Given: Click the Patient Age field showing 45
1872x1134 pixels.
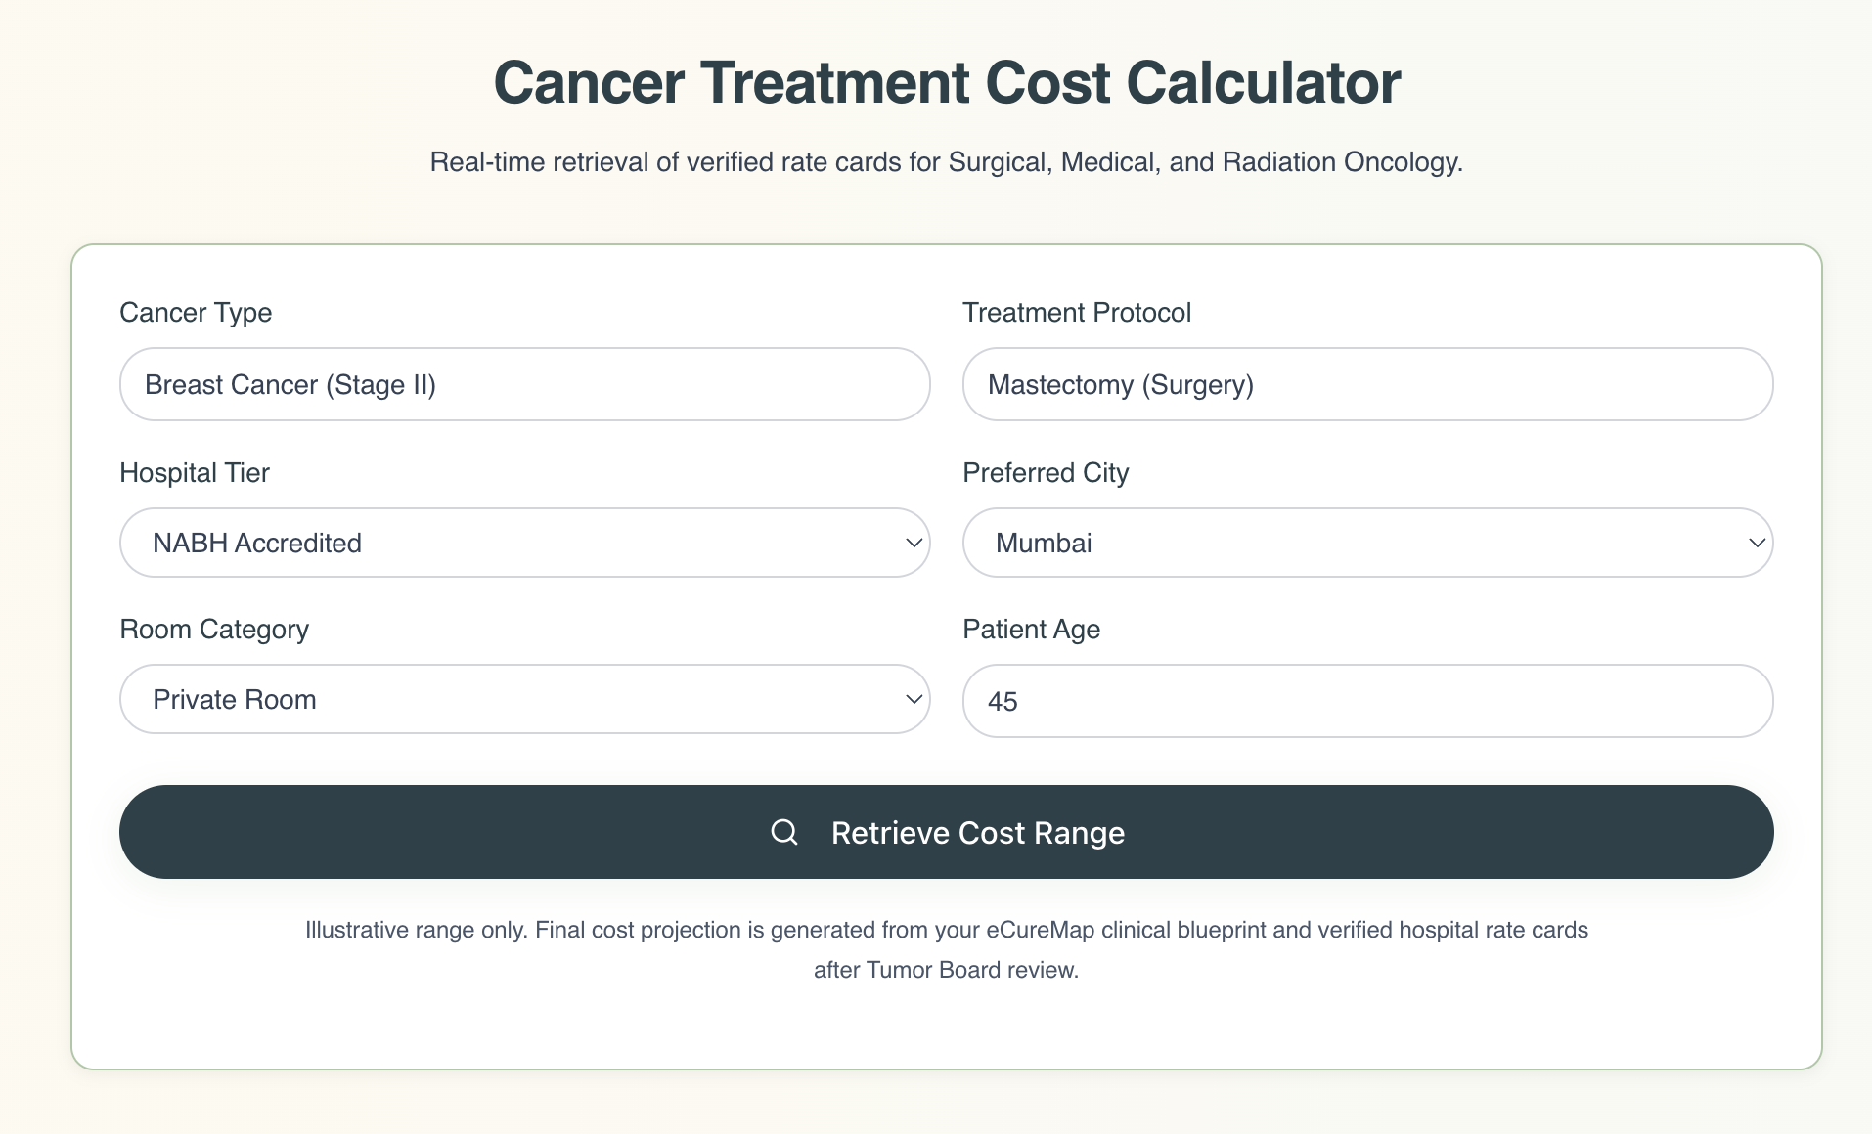Looking at the screenshot, I should tap(1367, 700).
